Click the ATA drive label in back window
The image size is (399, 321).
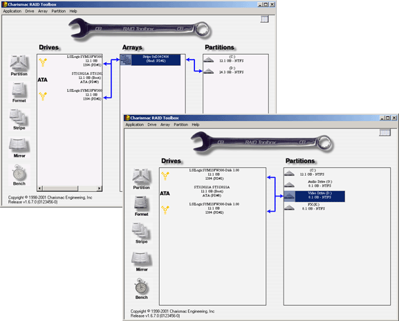[x=42, y=80]
